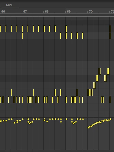Screen dimensions: 114x152
Task: Select the lower velocity marker at beat 68.4
Action: point(61,122)
